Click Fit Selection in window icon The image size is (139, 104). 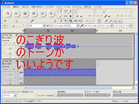pos(116,21)
